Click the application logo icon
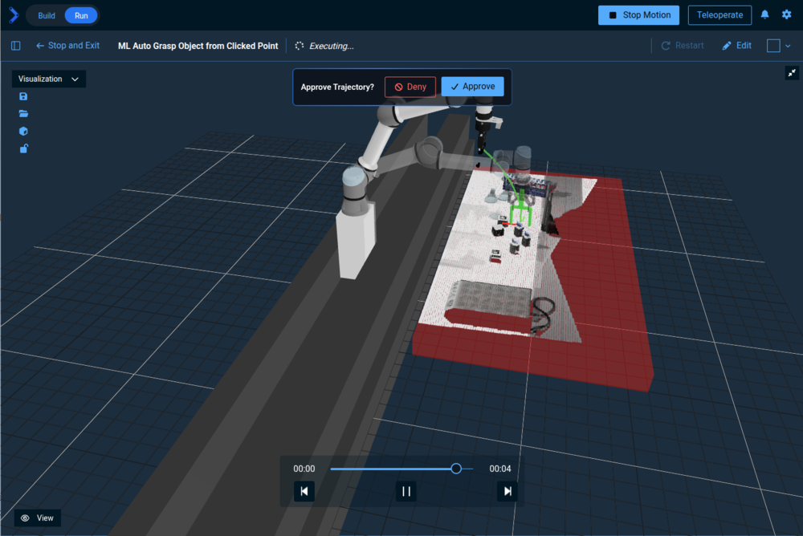Image resolution: width=803 pixels, height=536 pixels. pyautogui.click(x=12, y=15)
